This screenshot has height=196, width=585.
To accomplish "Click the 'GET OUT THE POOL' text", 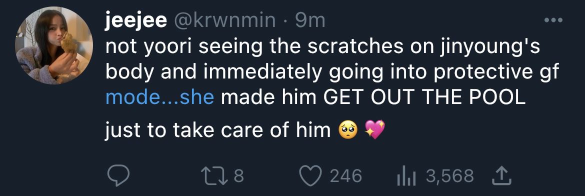I will point(424,97).
